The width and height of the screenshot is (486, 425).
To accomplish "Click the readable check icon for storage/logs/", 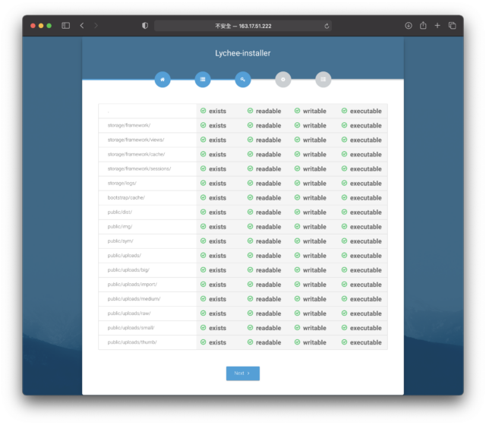I will point(250,183).
